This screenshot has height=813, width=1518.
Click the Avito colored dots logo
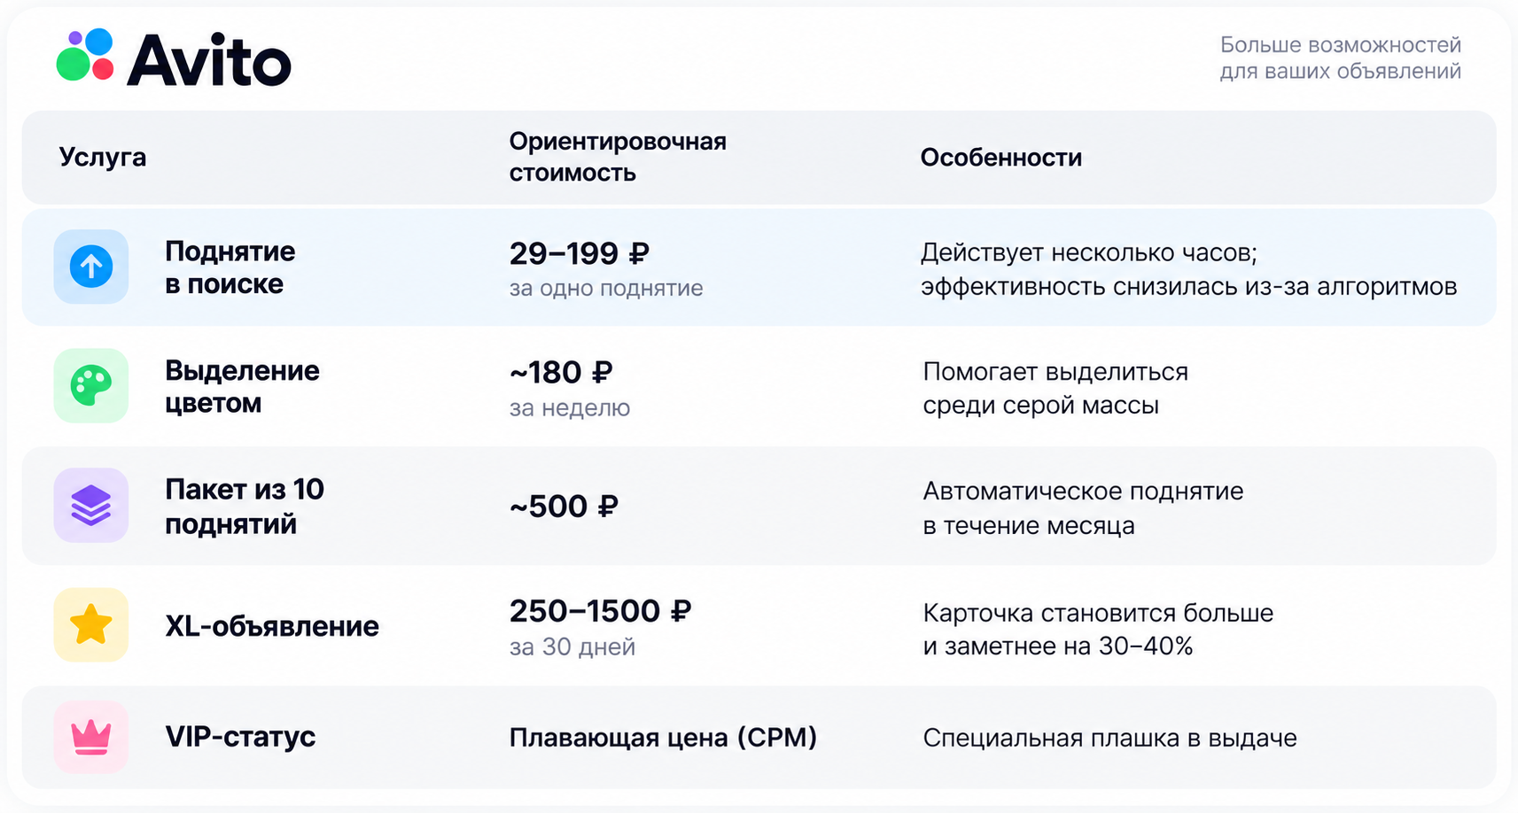pos(85,55)
